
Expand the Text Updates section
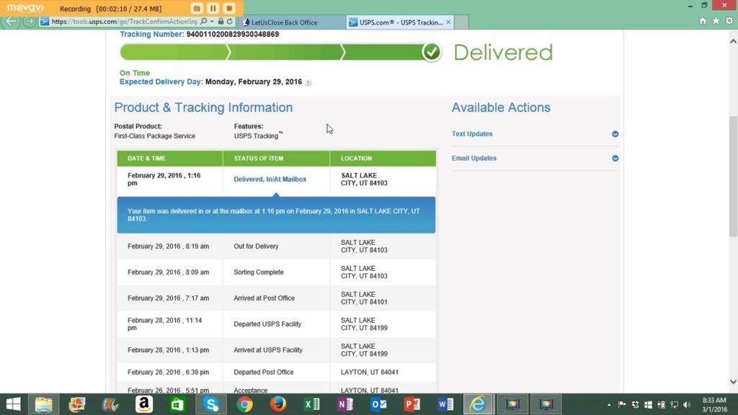coord(615,134)
